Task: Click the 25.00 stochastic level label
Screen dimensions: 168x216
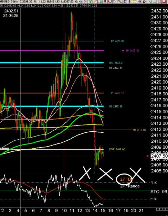Action: (154, 199)
